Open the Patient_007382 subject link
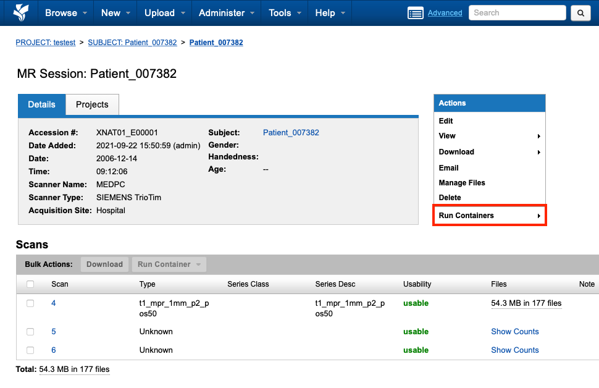The width and height of the screenshot is (599, 388). [x=291, y=133]
